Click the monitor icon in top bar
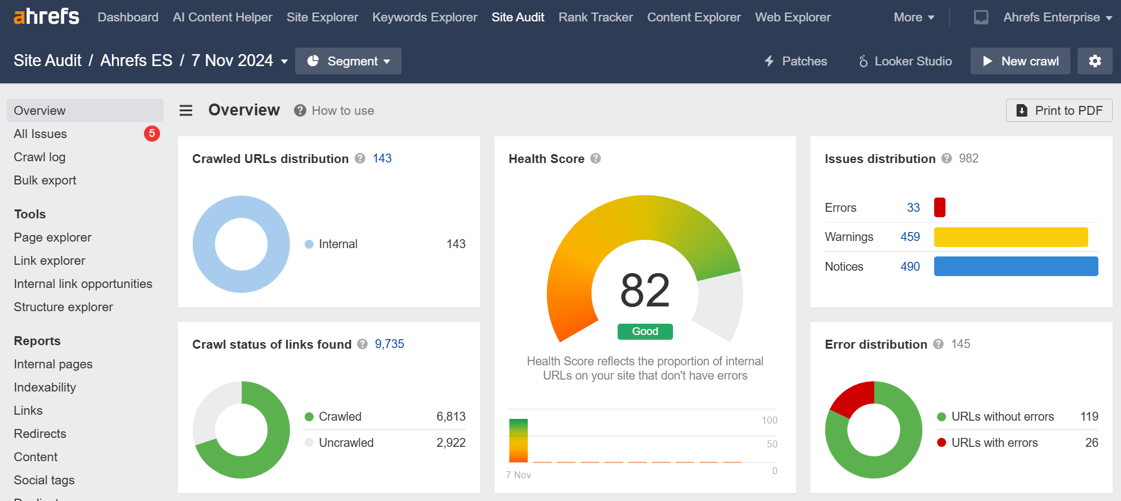 point(981,17)
